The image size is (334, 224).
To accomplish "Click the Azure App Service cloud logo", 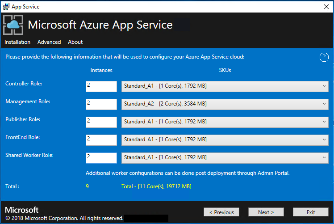I will (13, 25).
